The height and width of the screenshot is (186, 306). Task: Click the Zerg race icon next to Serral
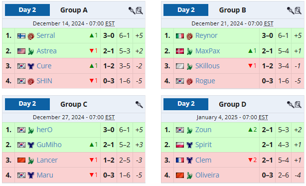click(x=31, y=36)
